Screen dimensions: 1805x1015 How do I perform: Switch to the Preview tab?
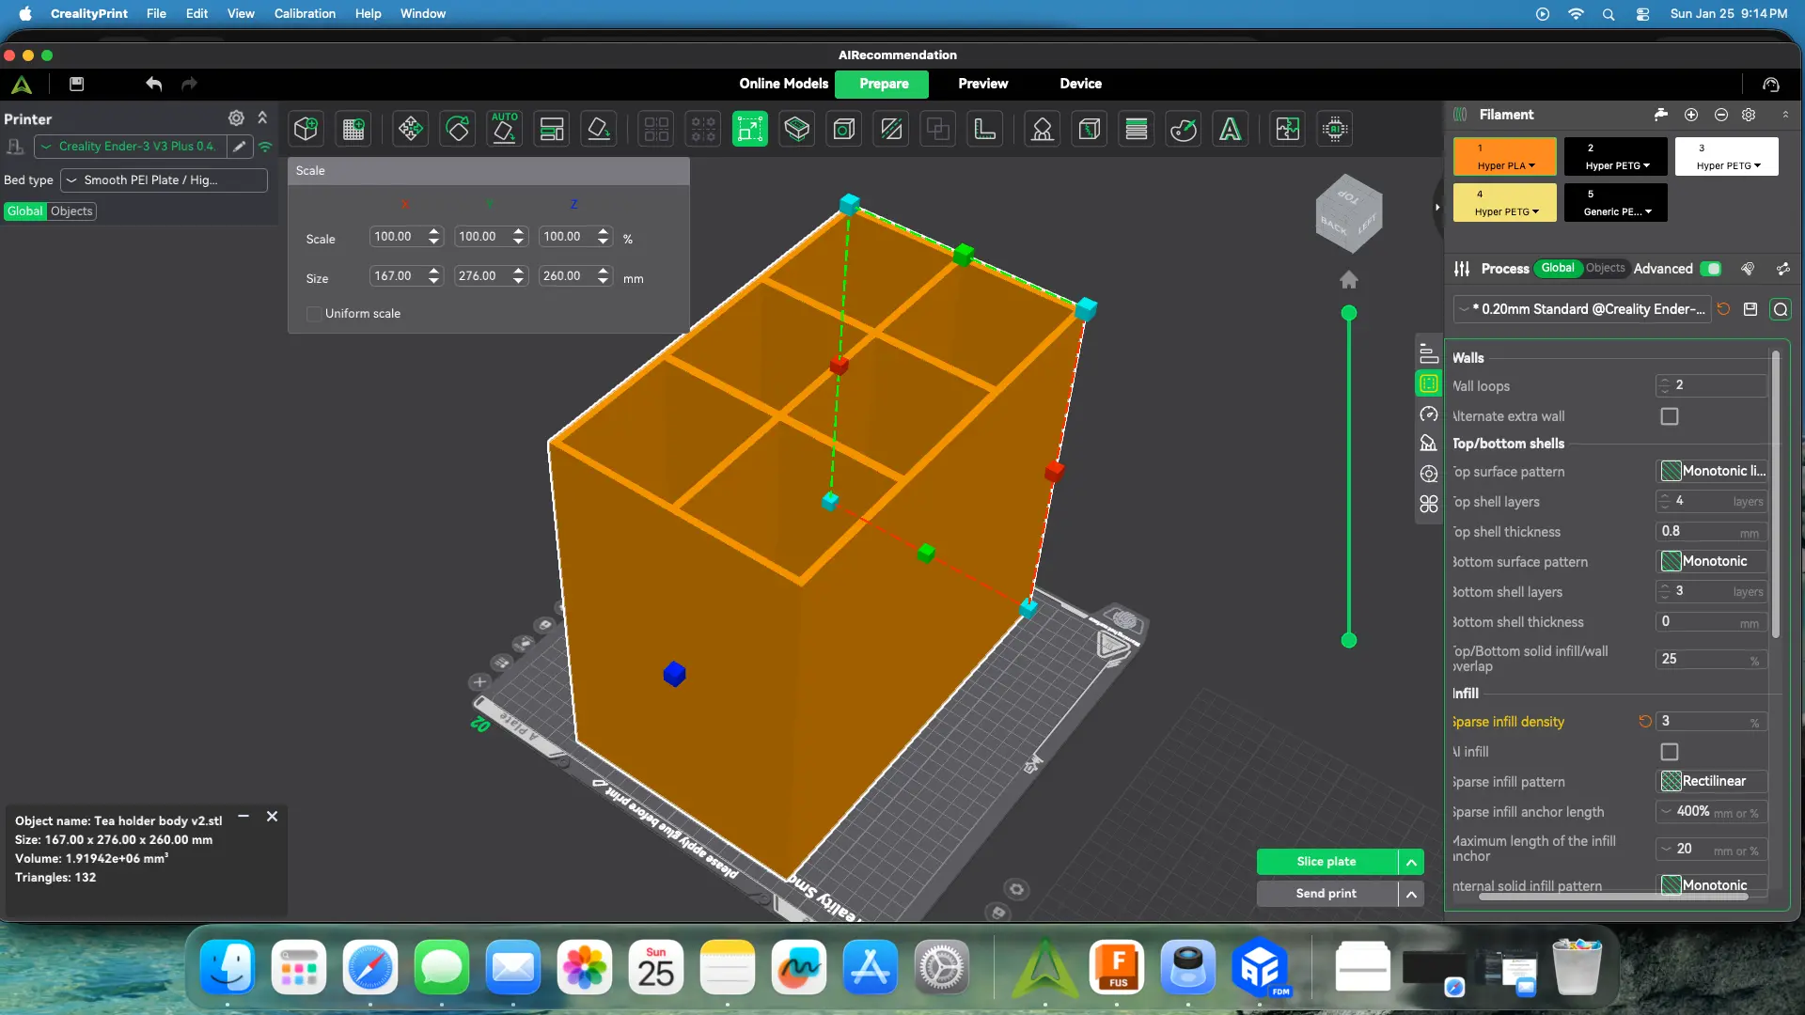coord(982,85)
